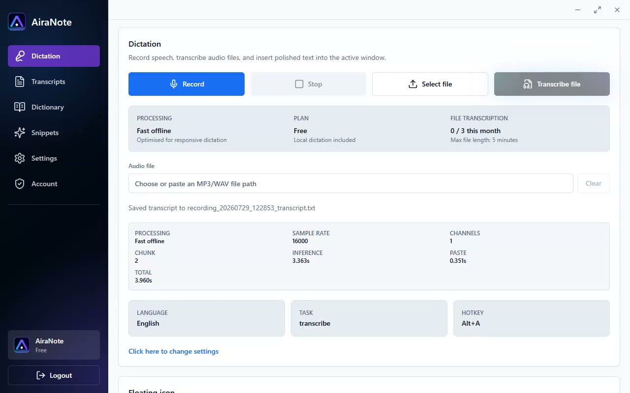Click the Dictionary book icon
This screenshot has height=393, width=630.
[x=20, y=107]
